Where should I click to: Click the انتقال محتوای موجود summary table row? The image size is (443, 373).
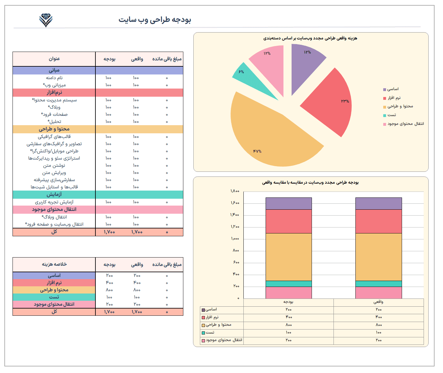click(98, 304)
